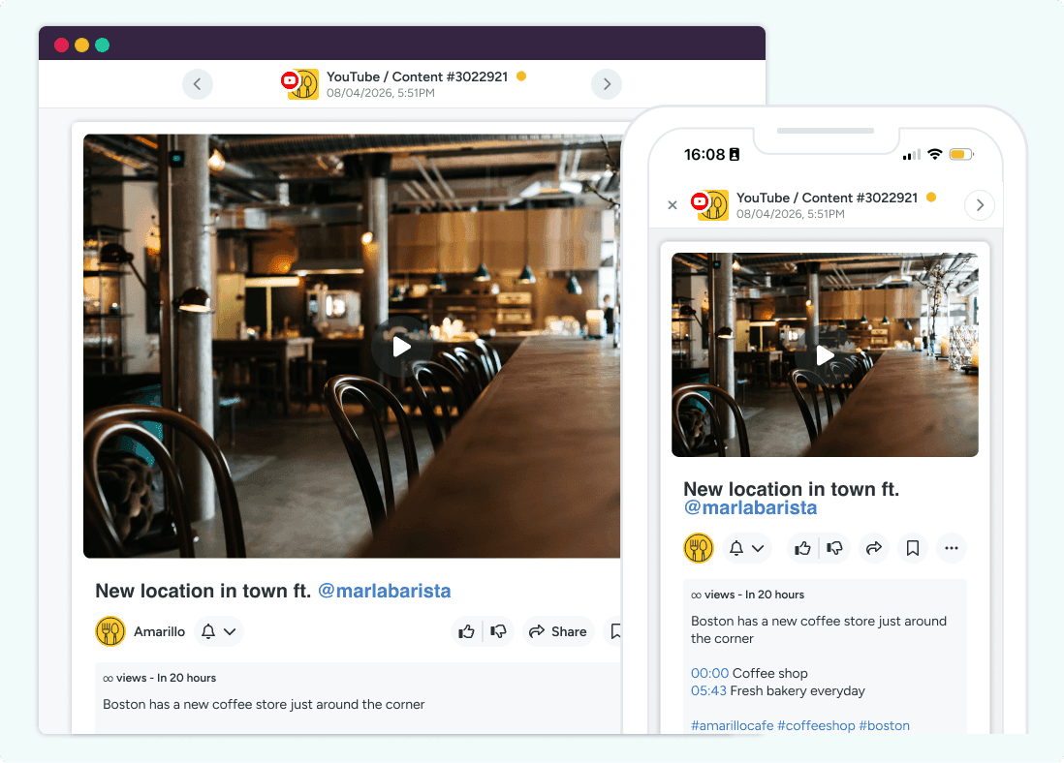Image resolution: width=1064 pixels, height=763 pixels.
Task: Click '∞ views - In 20 hours' in desktop
Action: (160, 678)
